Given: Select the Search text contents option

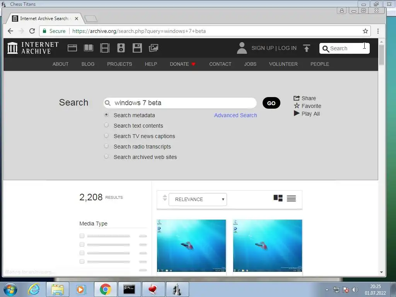Looking at the screenshot, I should pos(106,125).
